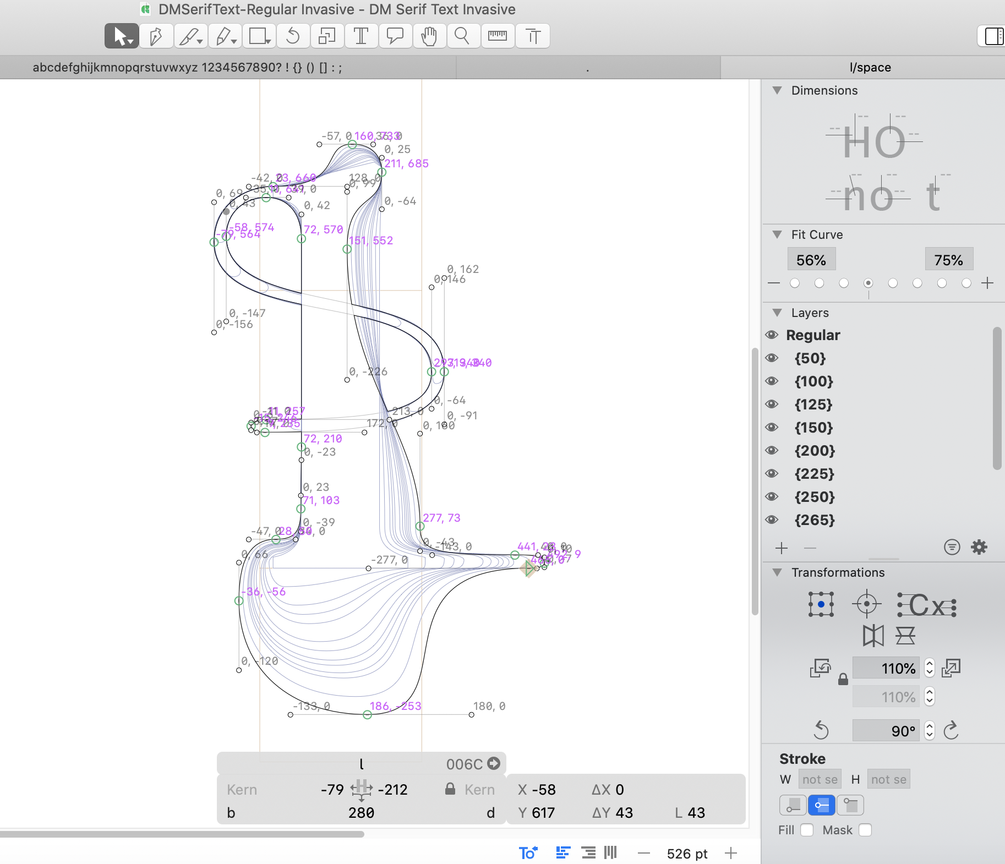
Task: Switch to the Text tool
Action: [x=361, y=36]
